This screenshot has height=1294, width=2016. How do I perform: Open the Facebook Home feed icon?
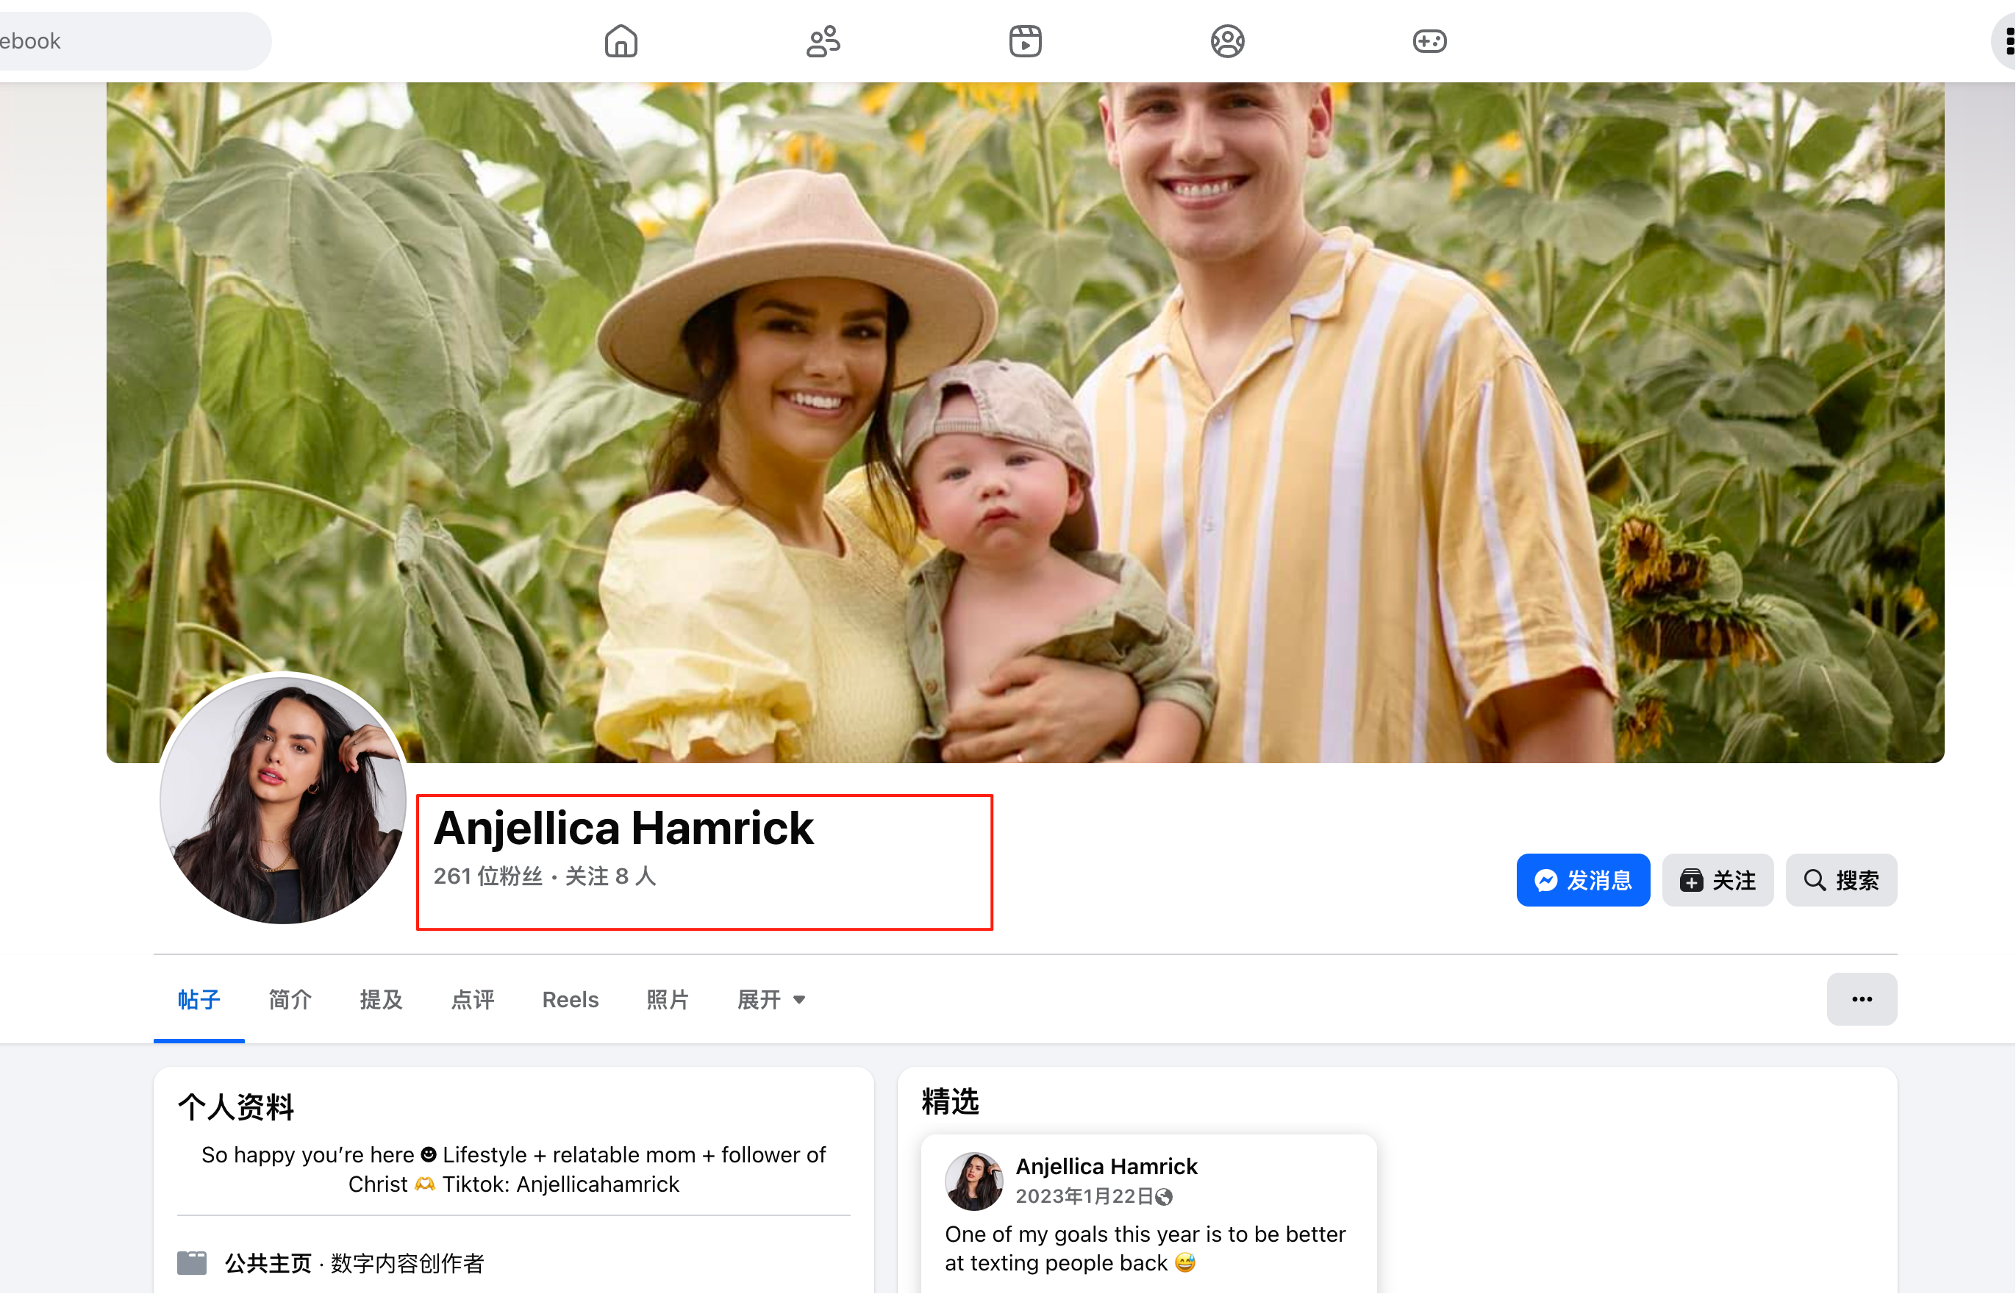point(621,40)
